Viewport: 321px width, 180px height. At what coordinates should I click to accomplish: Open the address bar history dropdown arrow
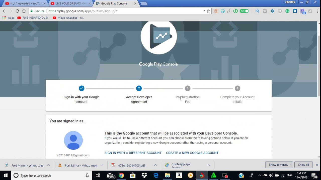click(204, 11)
